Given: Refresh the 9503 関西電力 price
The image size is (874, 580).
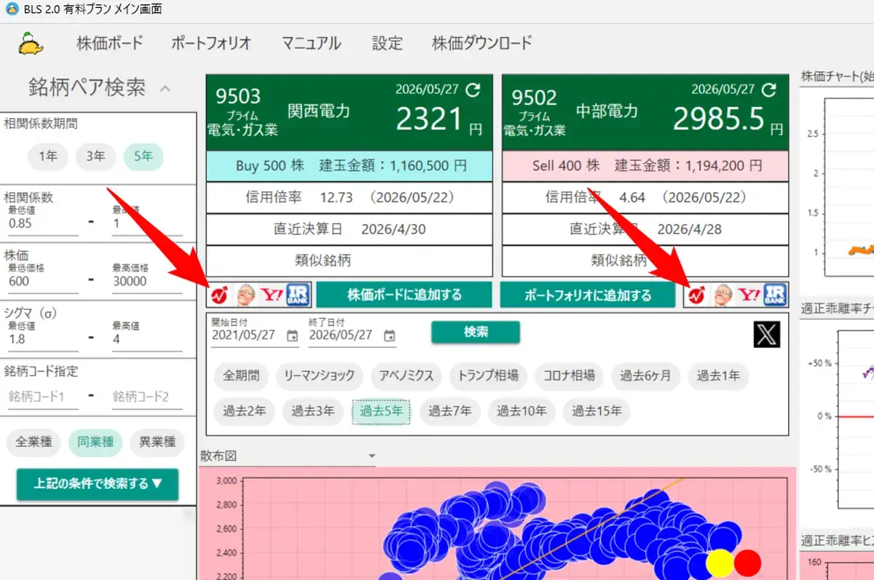Looking at the screenshot, I should point(473,90).
